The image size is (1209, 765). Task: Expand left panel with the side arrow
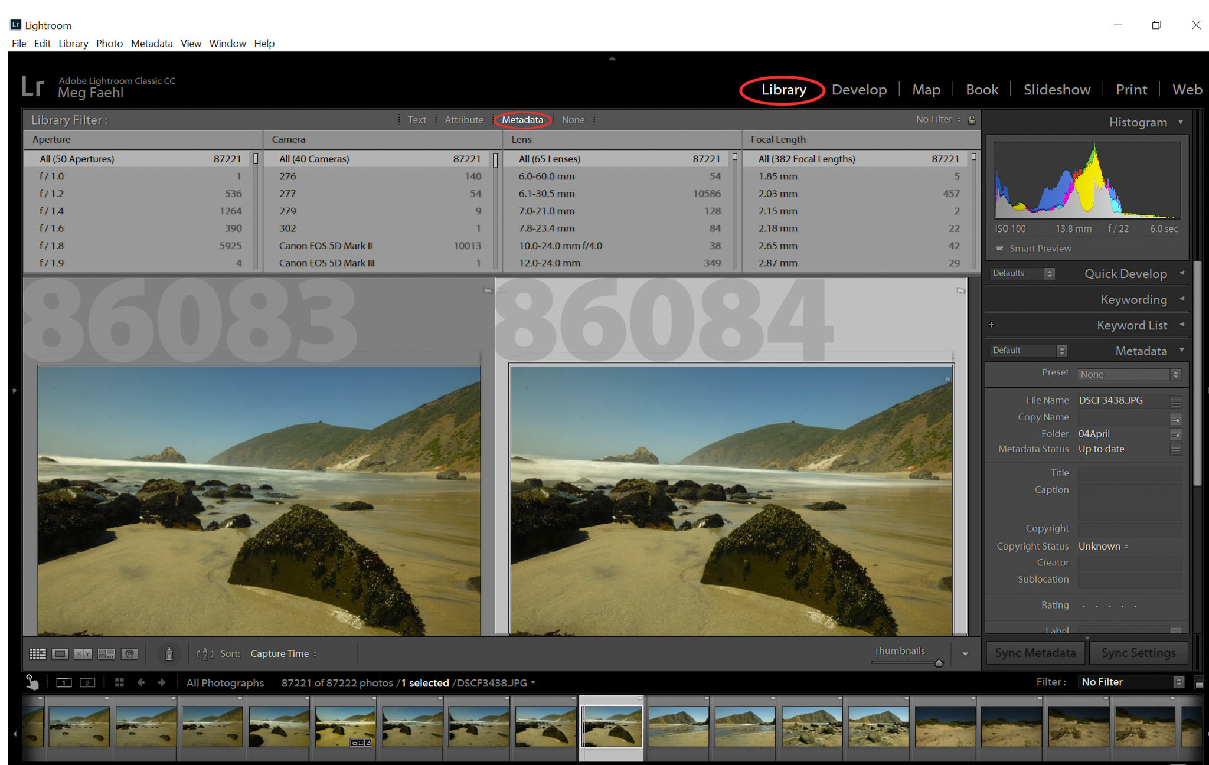click(x=15, y=390)
